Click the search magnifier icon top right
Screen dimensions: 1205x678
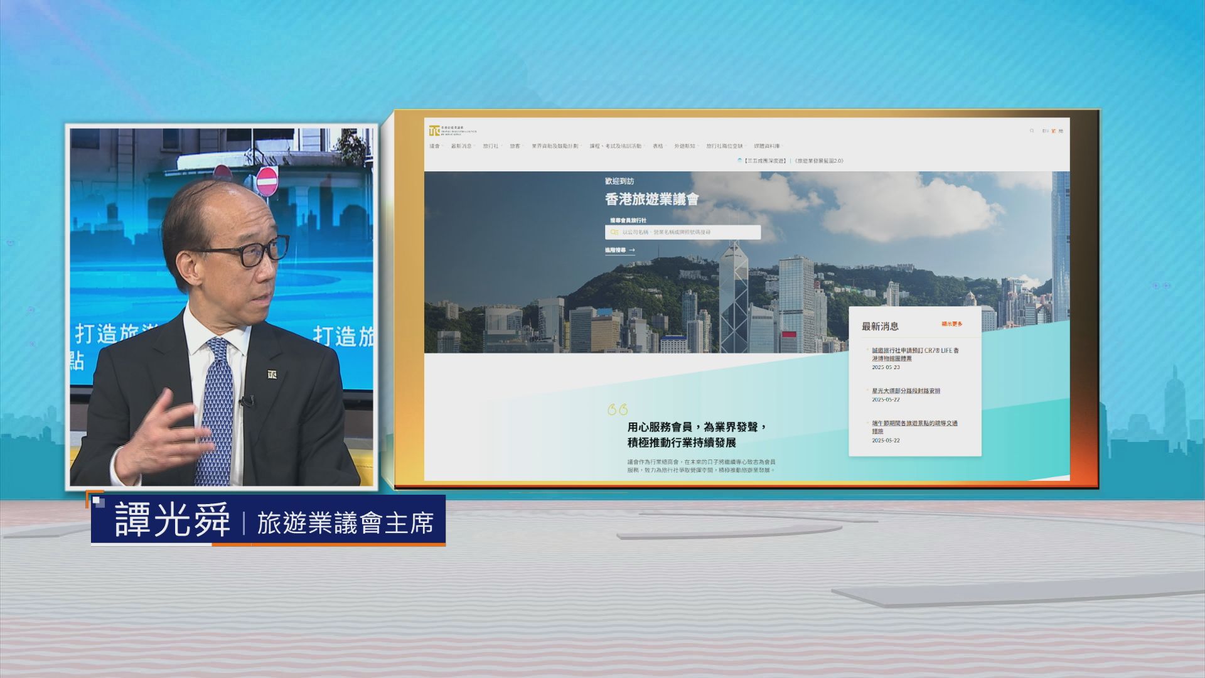tap(1032, 131)
